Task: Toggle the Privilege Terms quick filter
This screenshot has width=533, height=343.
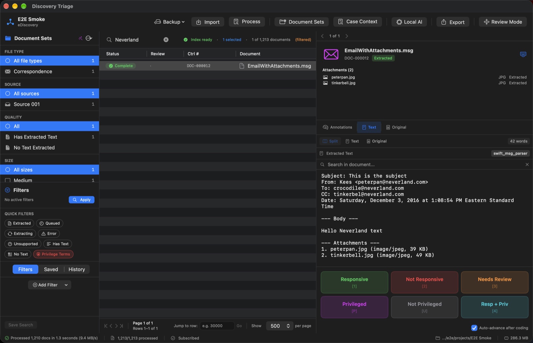Action: point(53,254)
